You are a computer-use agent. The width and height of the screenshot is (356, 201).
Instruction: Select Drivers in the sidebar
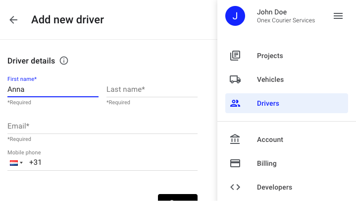click(x=287, y=103)
